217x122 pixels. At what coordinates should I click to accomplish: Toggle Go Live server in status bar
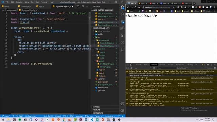(x=89, y=116)
